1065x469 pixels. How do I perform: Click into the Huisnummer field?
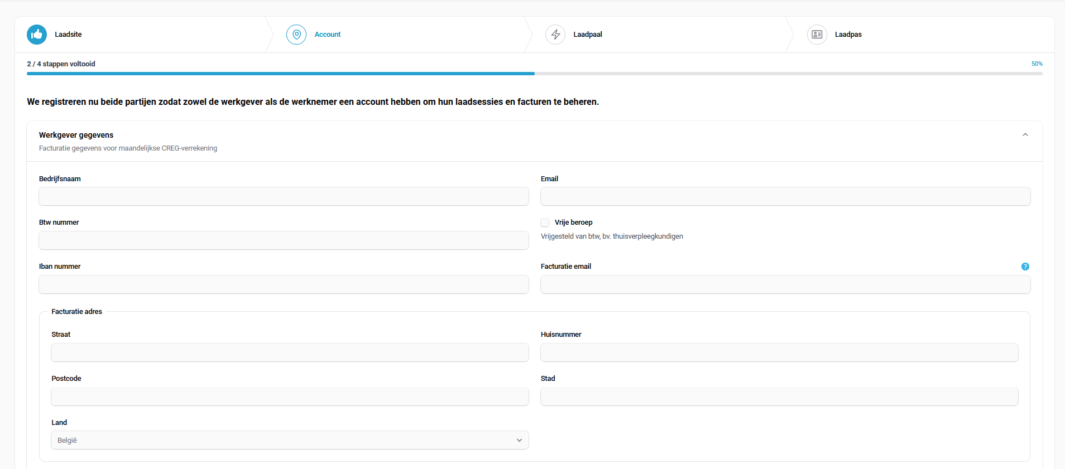click(779, 352)
